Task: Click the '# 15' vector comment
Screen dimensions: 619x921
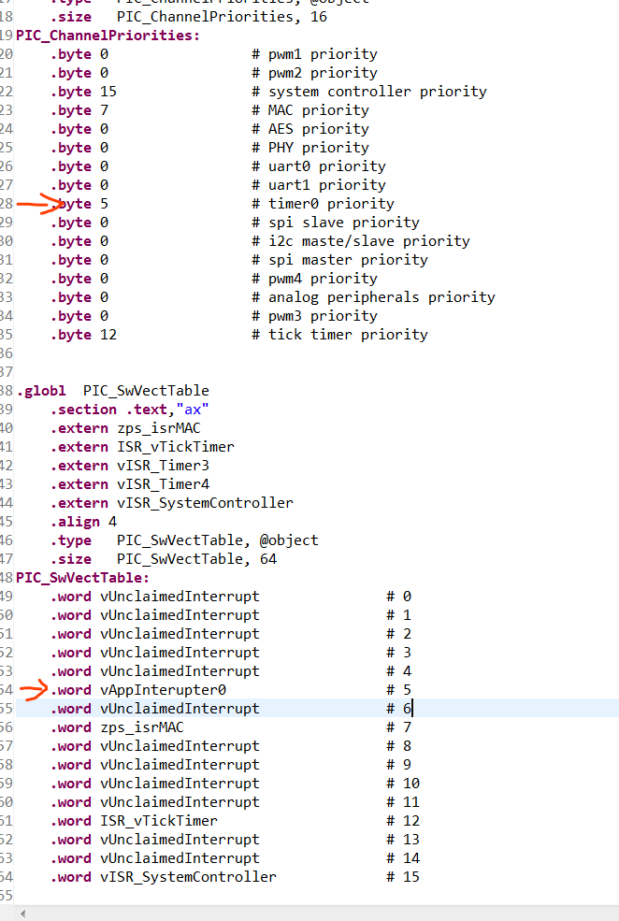Action: [403, 878]
